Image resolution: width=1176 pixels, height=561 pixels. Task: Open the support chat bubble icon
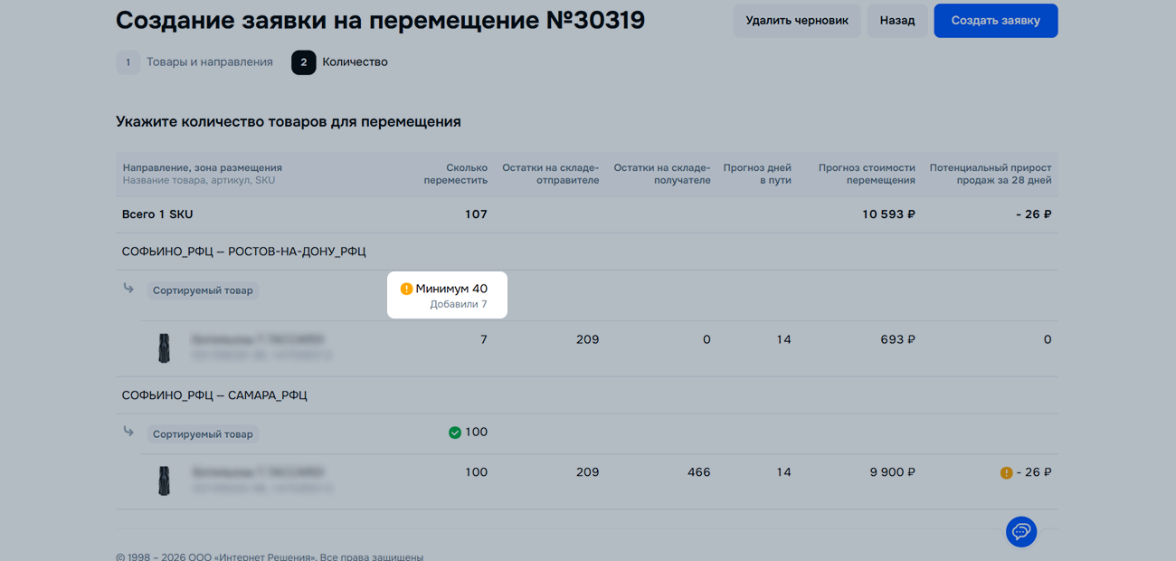pyautogui.click(x=1021, y=531)
